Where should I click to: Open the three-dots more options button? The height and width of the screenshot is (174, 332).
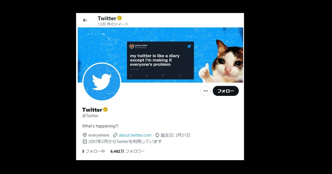tap(206, 91)
